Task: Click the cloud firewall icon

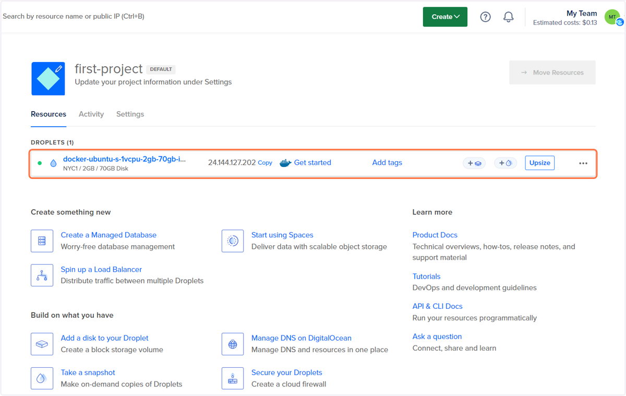Action: (233, 378)
